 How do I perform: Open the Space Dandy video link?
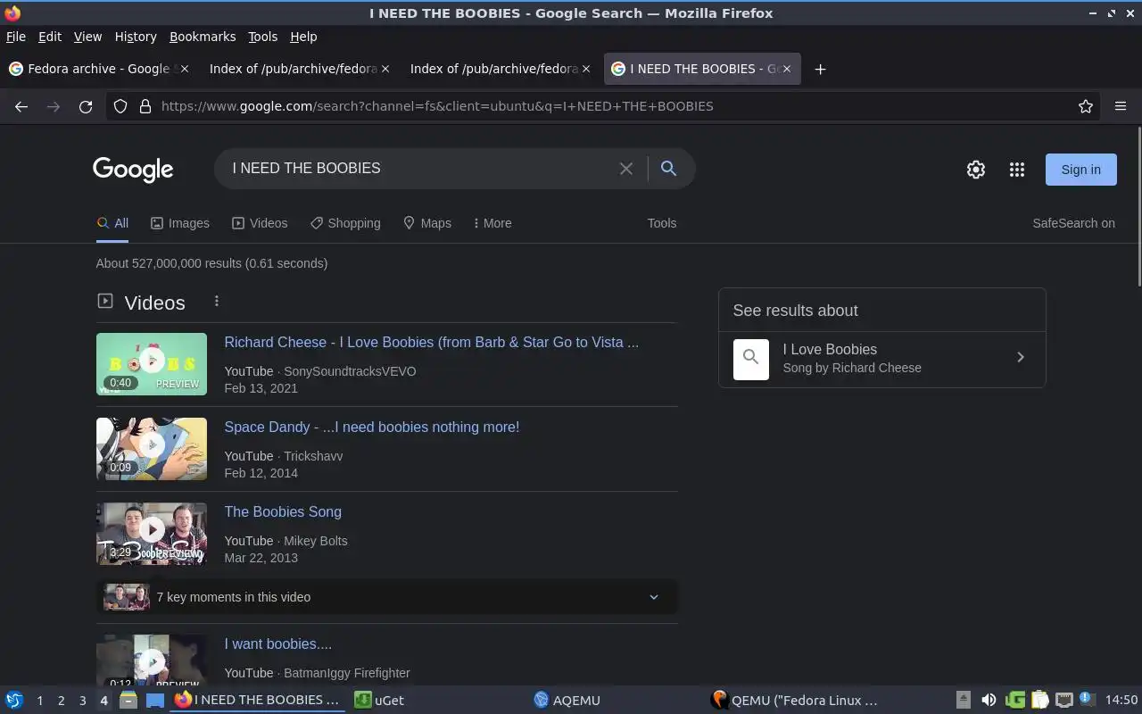tap(371, 427)
